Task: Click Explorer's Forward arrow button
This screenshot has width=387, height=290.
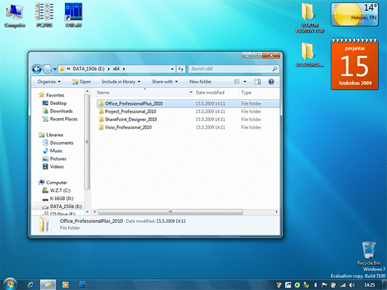Action: tap(47, 69)
